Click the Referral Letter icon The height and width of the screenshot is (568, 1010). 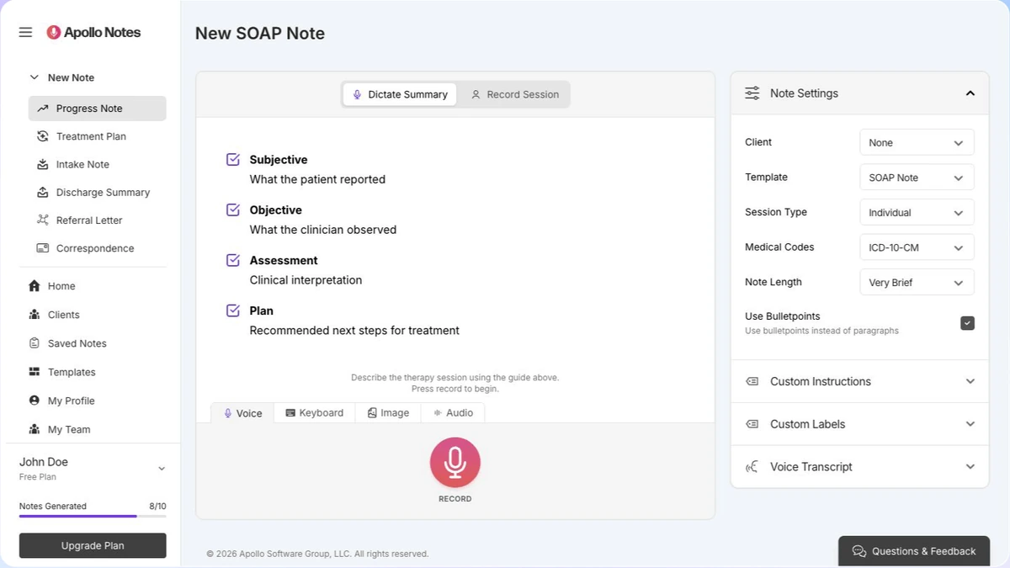coord(43,220)
